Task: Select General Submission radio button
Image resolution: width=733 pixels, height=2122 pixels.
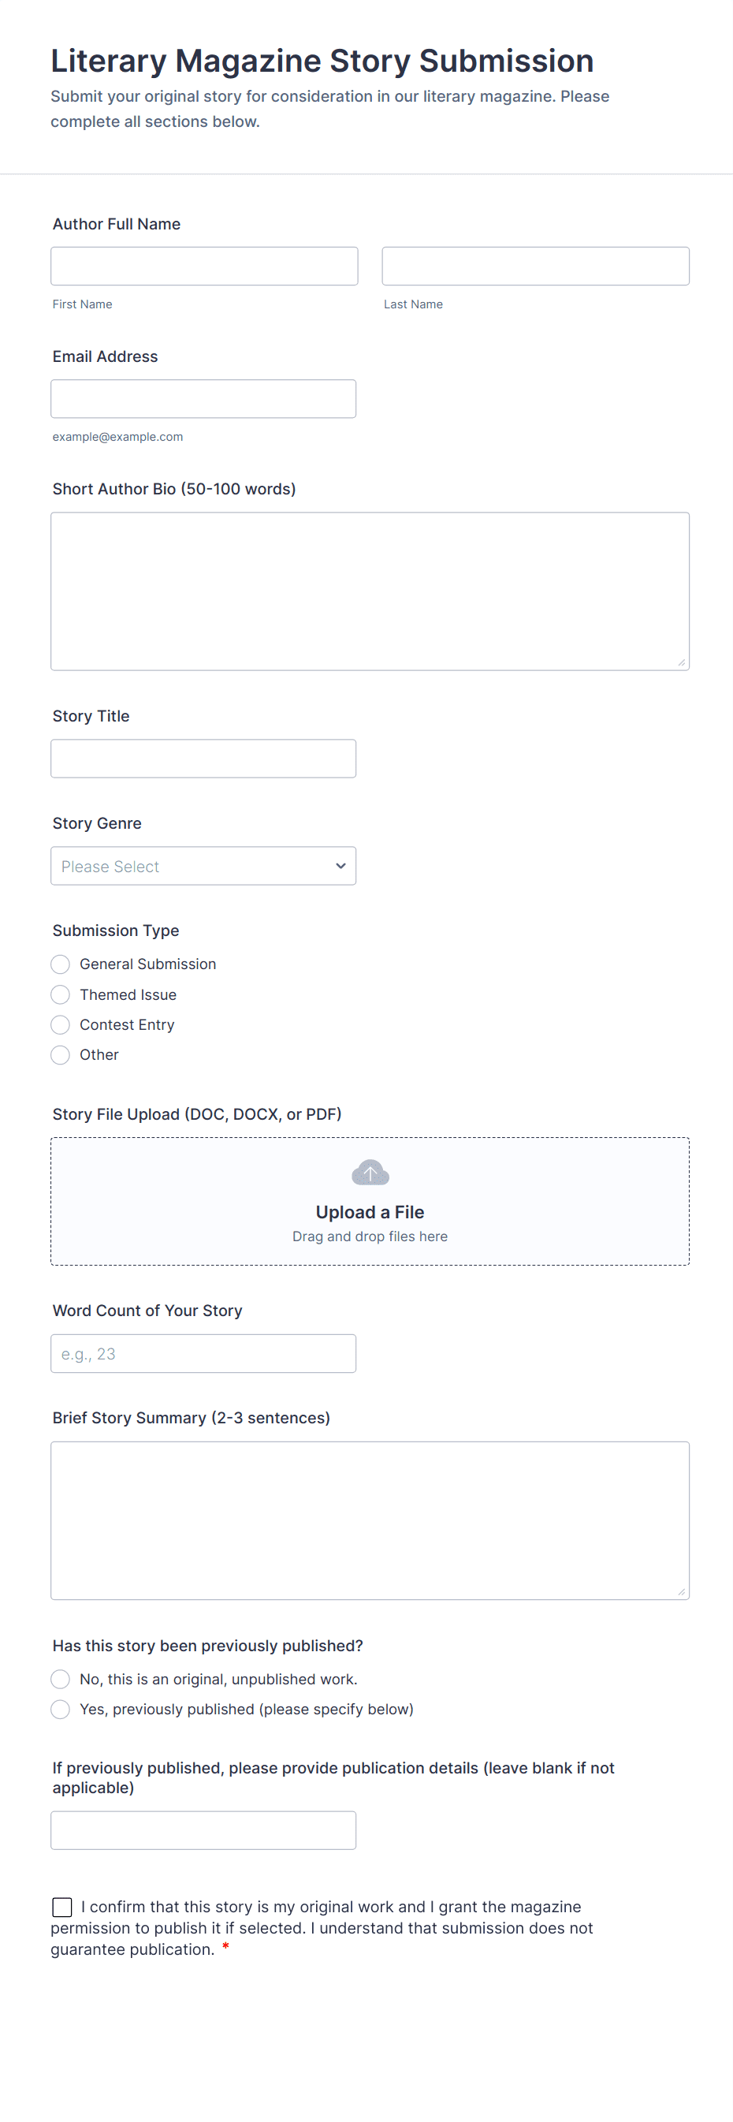Action: [60, 964]
